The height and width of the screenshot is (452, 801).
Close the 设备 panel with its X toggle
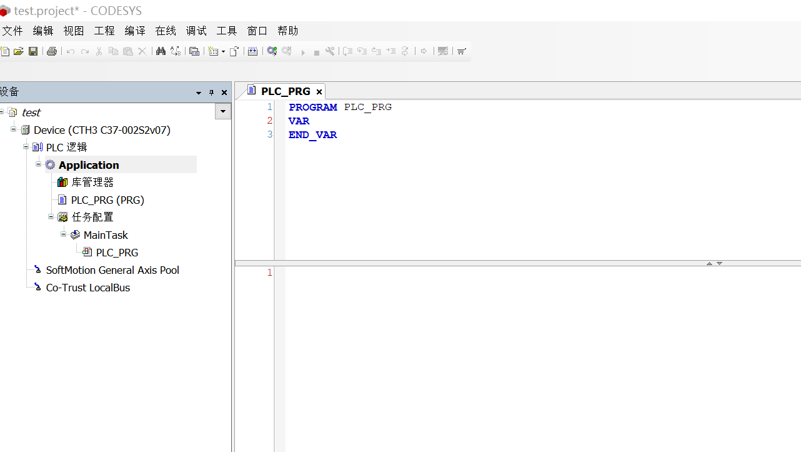point(224,92)
